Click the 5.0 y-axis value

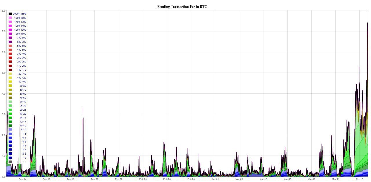tap(3, 73)
